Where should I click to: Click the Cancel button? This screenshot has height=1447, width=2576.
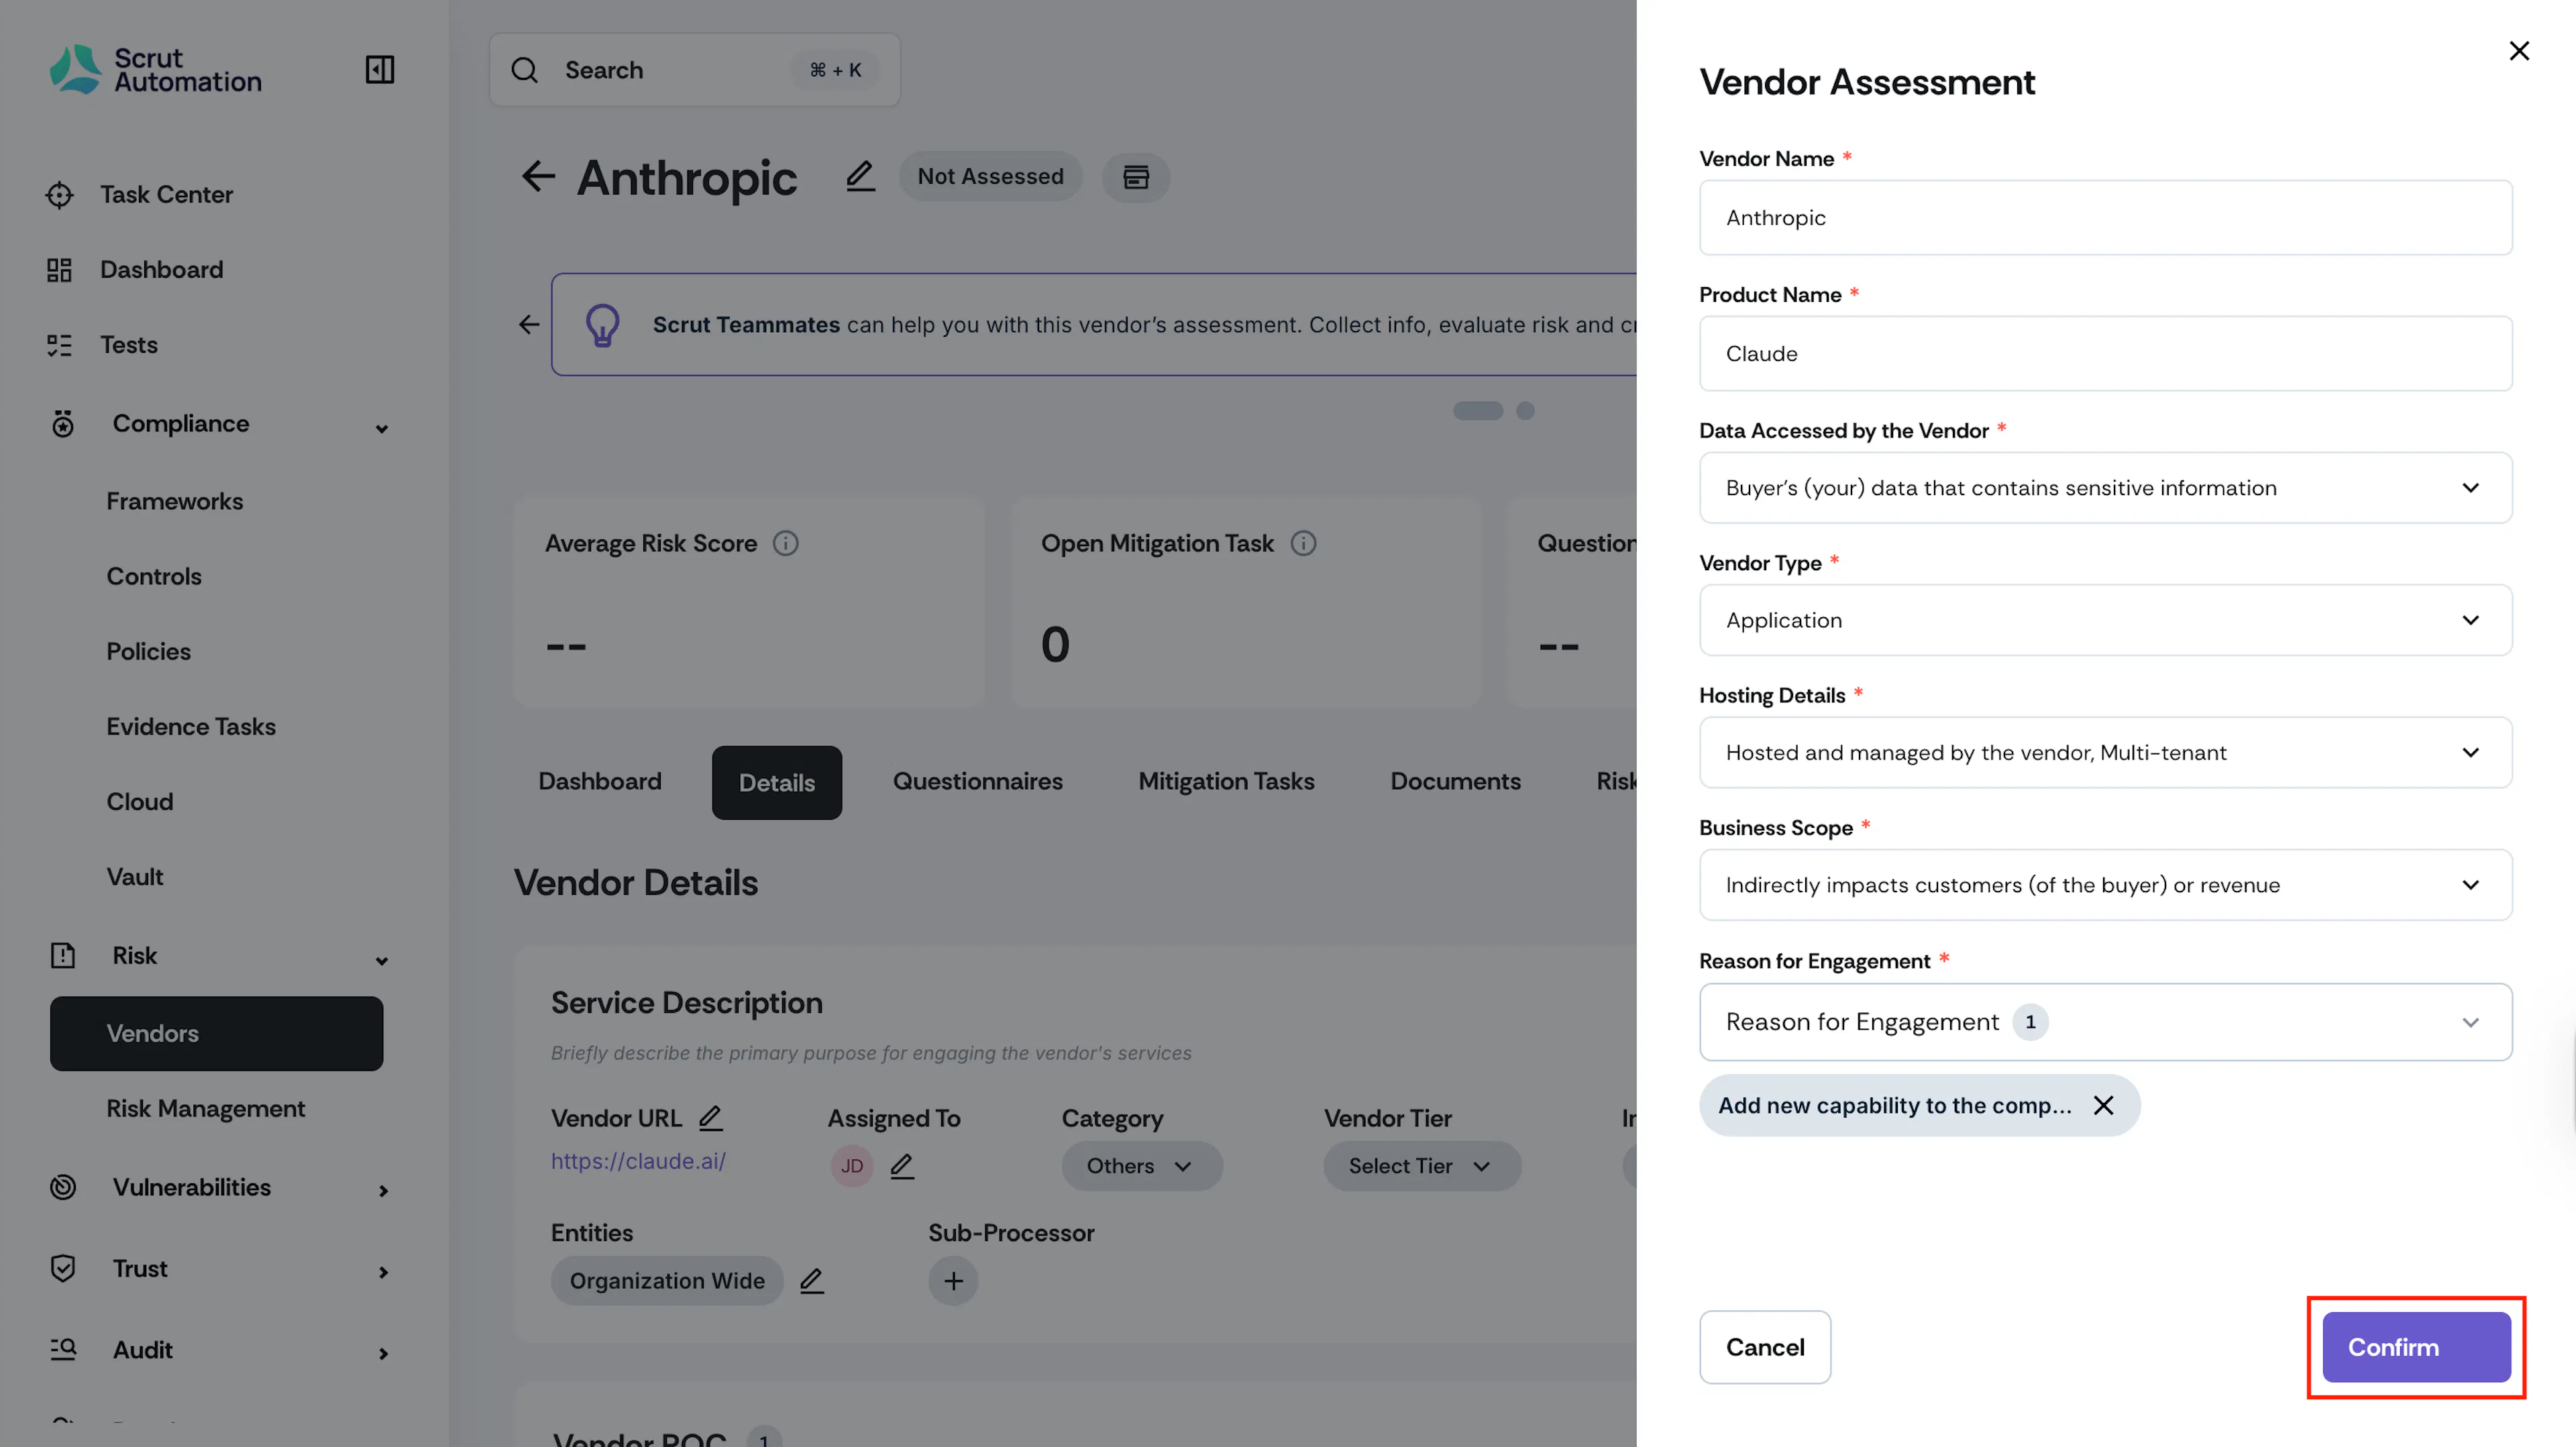tap(1765, 1347)
